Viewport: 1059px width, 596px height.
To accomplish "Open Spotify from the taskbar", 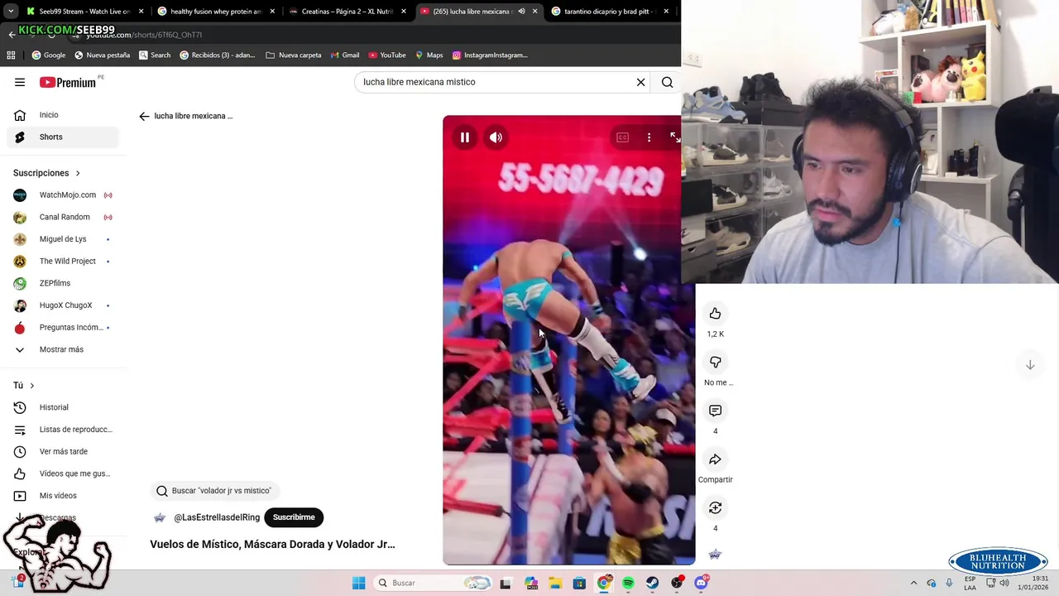I will (628, 583).
